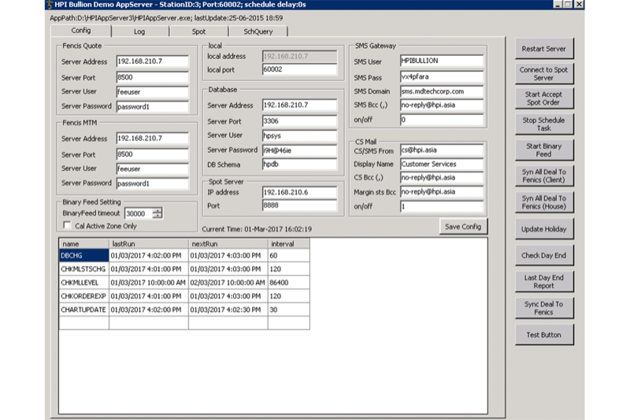Click Display Name Customer Services field

(442, 164)
